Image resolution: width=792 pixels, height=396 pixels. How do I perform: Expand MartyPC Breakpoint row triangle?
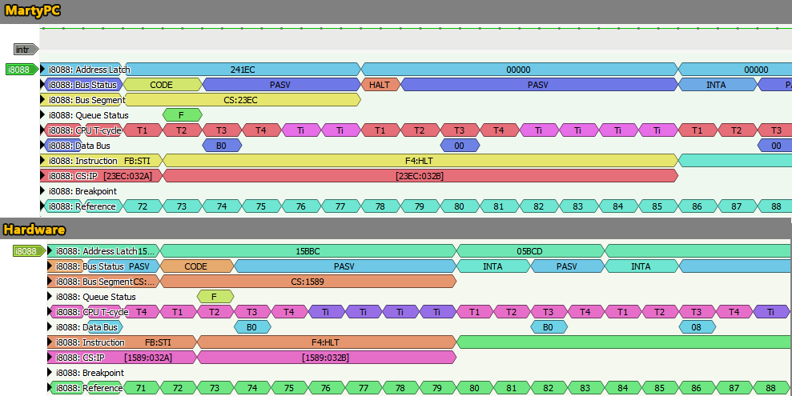43,190
